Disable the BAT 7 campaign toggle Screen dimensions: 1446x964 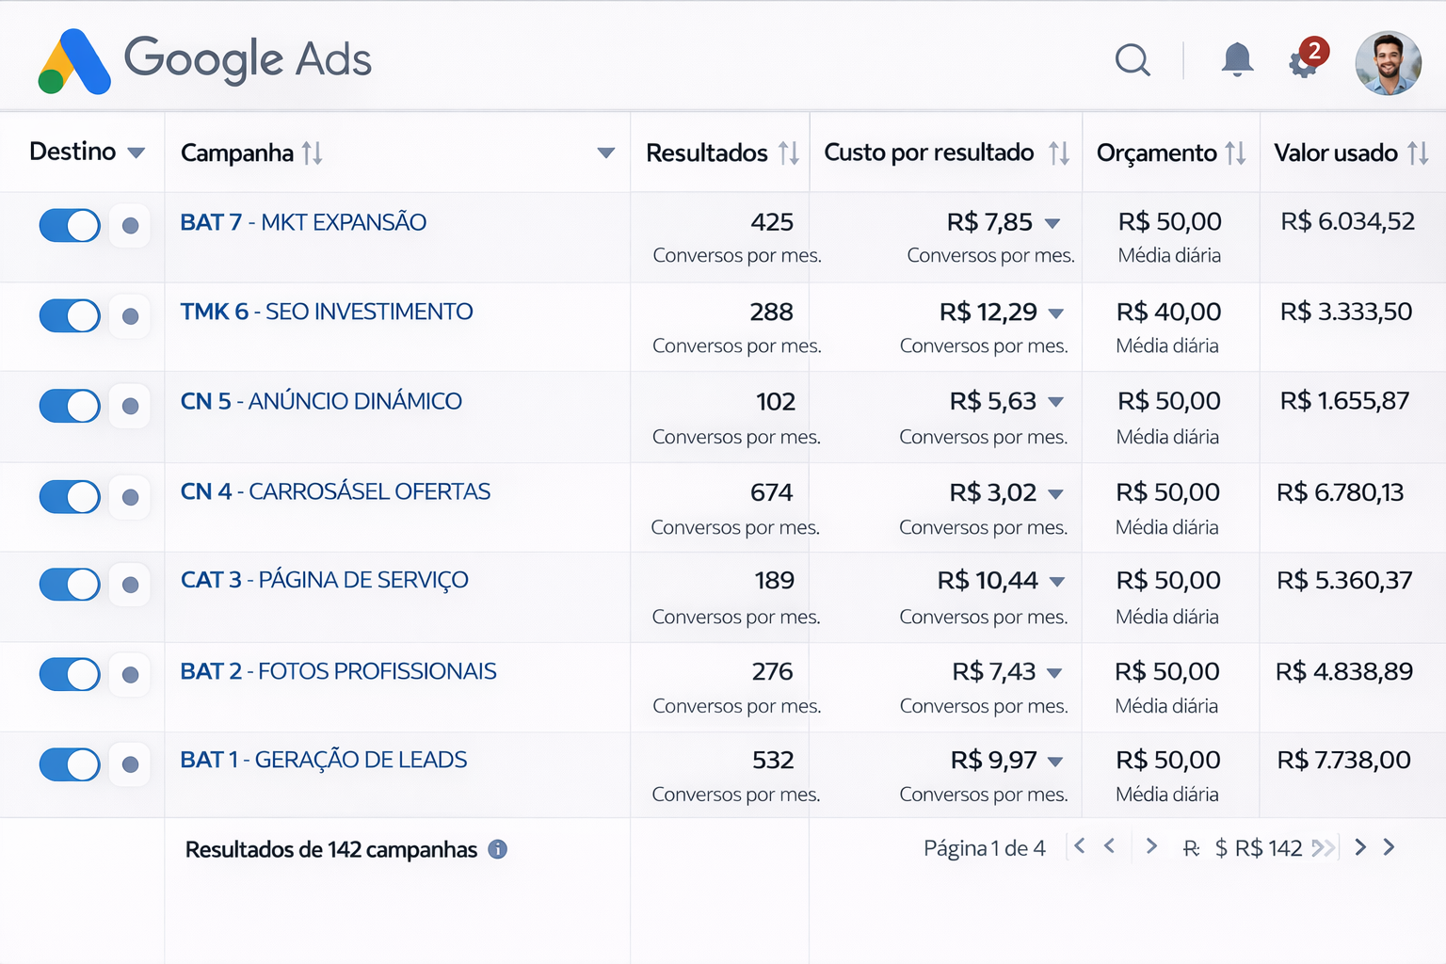(x=70, y=226)
